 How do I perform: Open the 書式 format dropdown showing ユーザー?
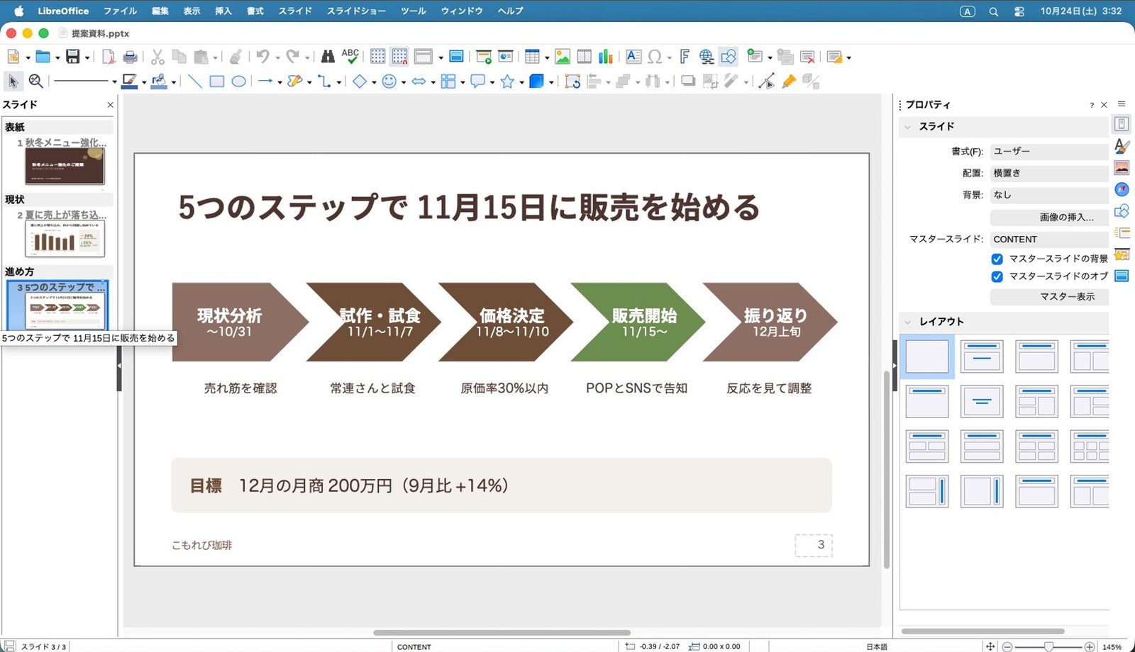pos(1049,152)
